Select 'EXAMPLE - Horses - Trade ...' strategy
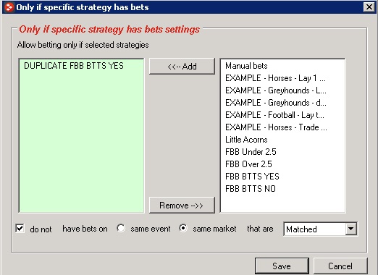378x275 pixels. pyautogui.click(x=276, y=127)
